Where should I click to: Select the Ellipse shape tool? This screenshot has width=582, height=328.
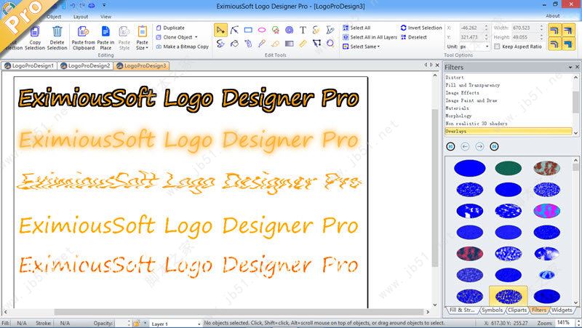pos(262,30)
